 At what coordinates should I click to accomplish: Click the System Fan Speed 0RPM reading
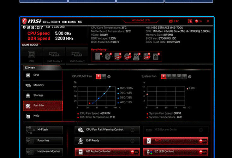(x=165, y=113)
